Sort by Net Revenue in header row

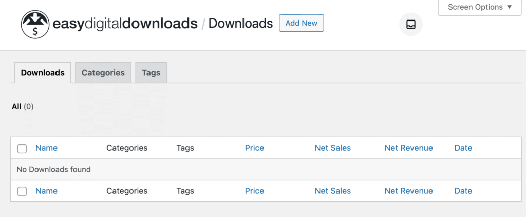[x=408, y=148]
